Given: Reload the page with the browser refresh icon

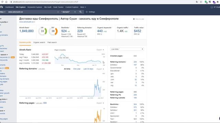Looking at the screenshot, I should coord(2,2).
